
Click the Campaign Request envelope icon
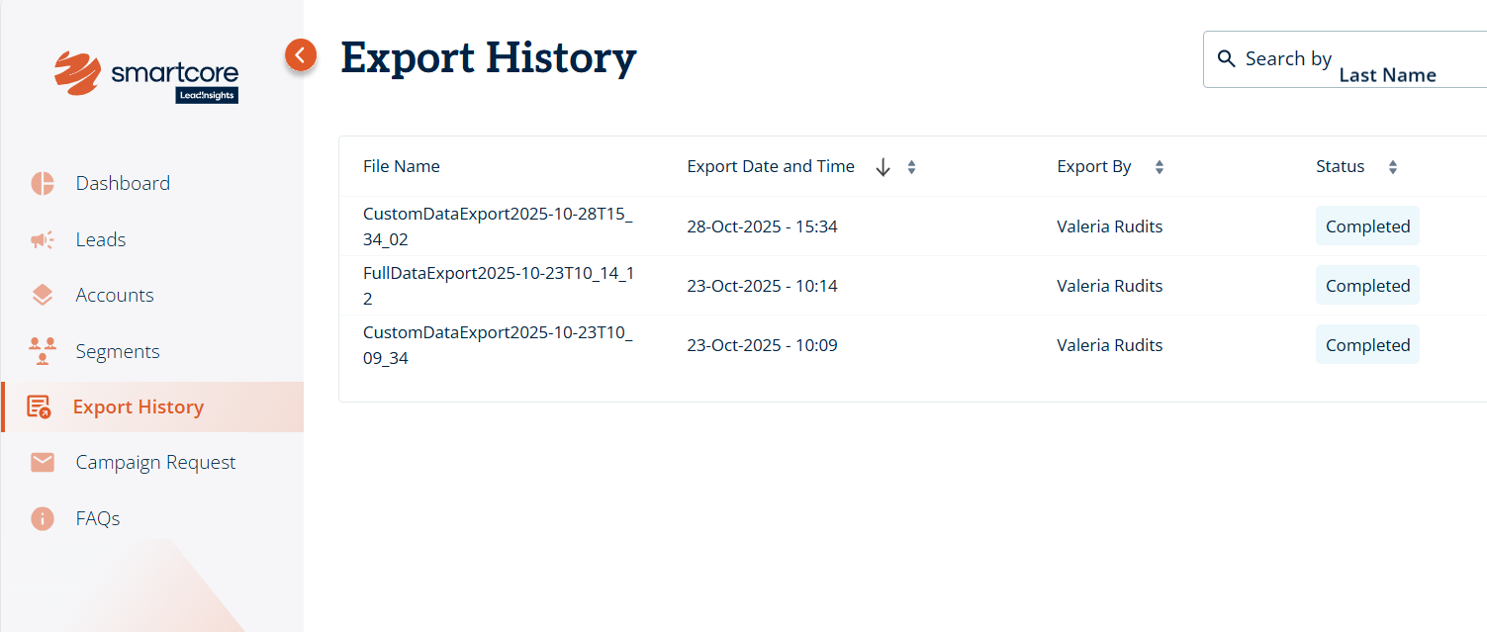(42, 462)
